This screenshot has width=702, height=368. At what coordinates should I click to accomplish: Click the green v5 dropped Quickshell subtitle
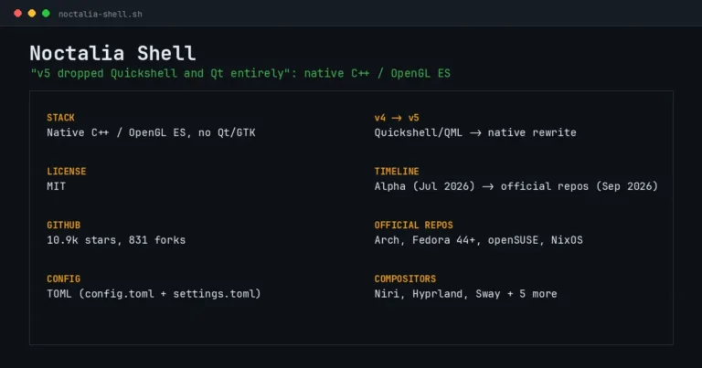point(240,73)
